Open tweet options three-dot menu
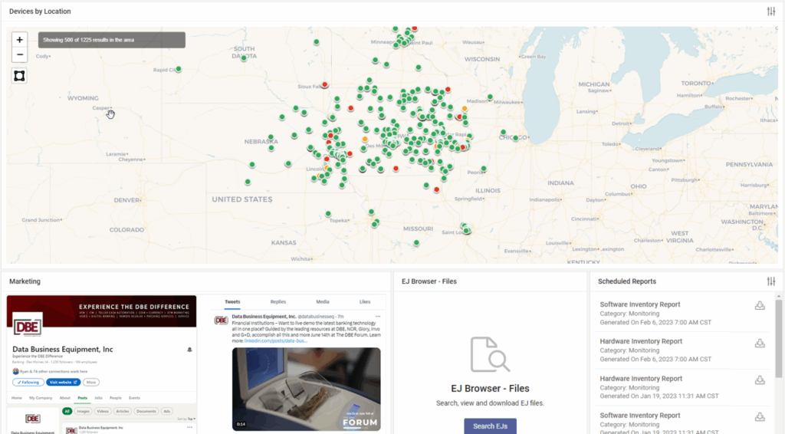This screenshot has width=785, height=434. point(378,317)
